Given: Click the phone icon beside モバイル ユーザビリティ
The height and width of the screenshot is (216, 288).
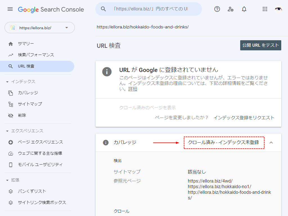Looking at the screenshot, I should (11, 165).
